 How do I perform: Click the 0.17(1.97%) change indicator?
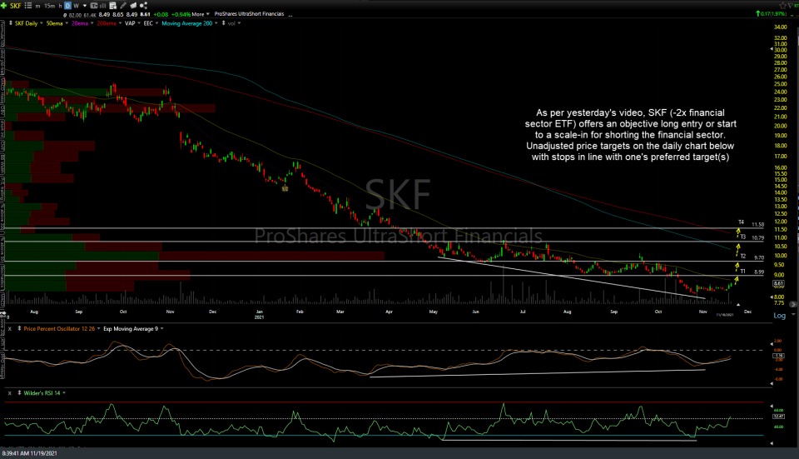[x=773, y=14]
